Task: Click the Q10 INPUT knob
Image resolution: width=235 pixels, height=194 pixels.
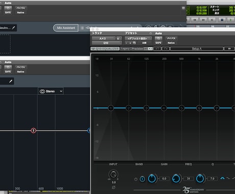Action: (113, 175)
